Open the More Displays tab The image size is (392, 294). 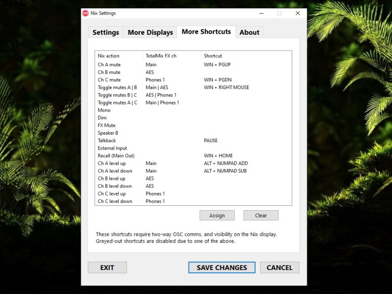point(149,32)
